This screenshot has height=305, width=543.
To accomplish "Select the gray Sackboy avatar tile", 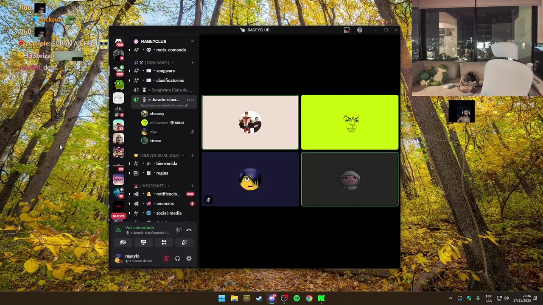I will click(x=350, y=179).
